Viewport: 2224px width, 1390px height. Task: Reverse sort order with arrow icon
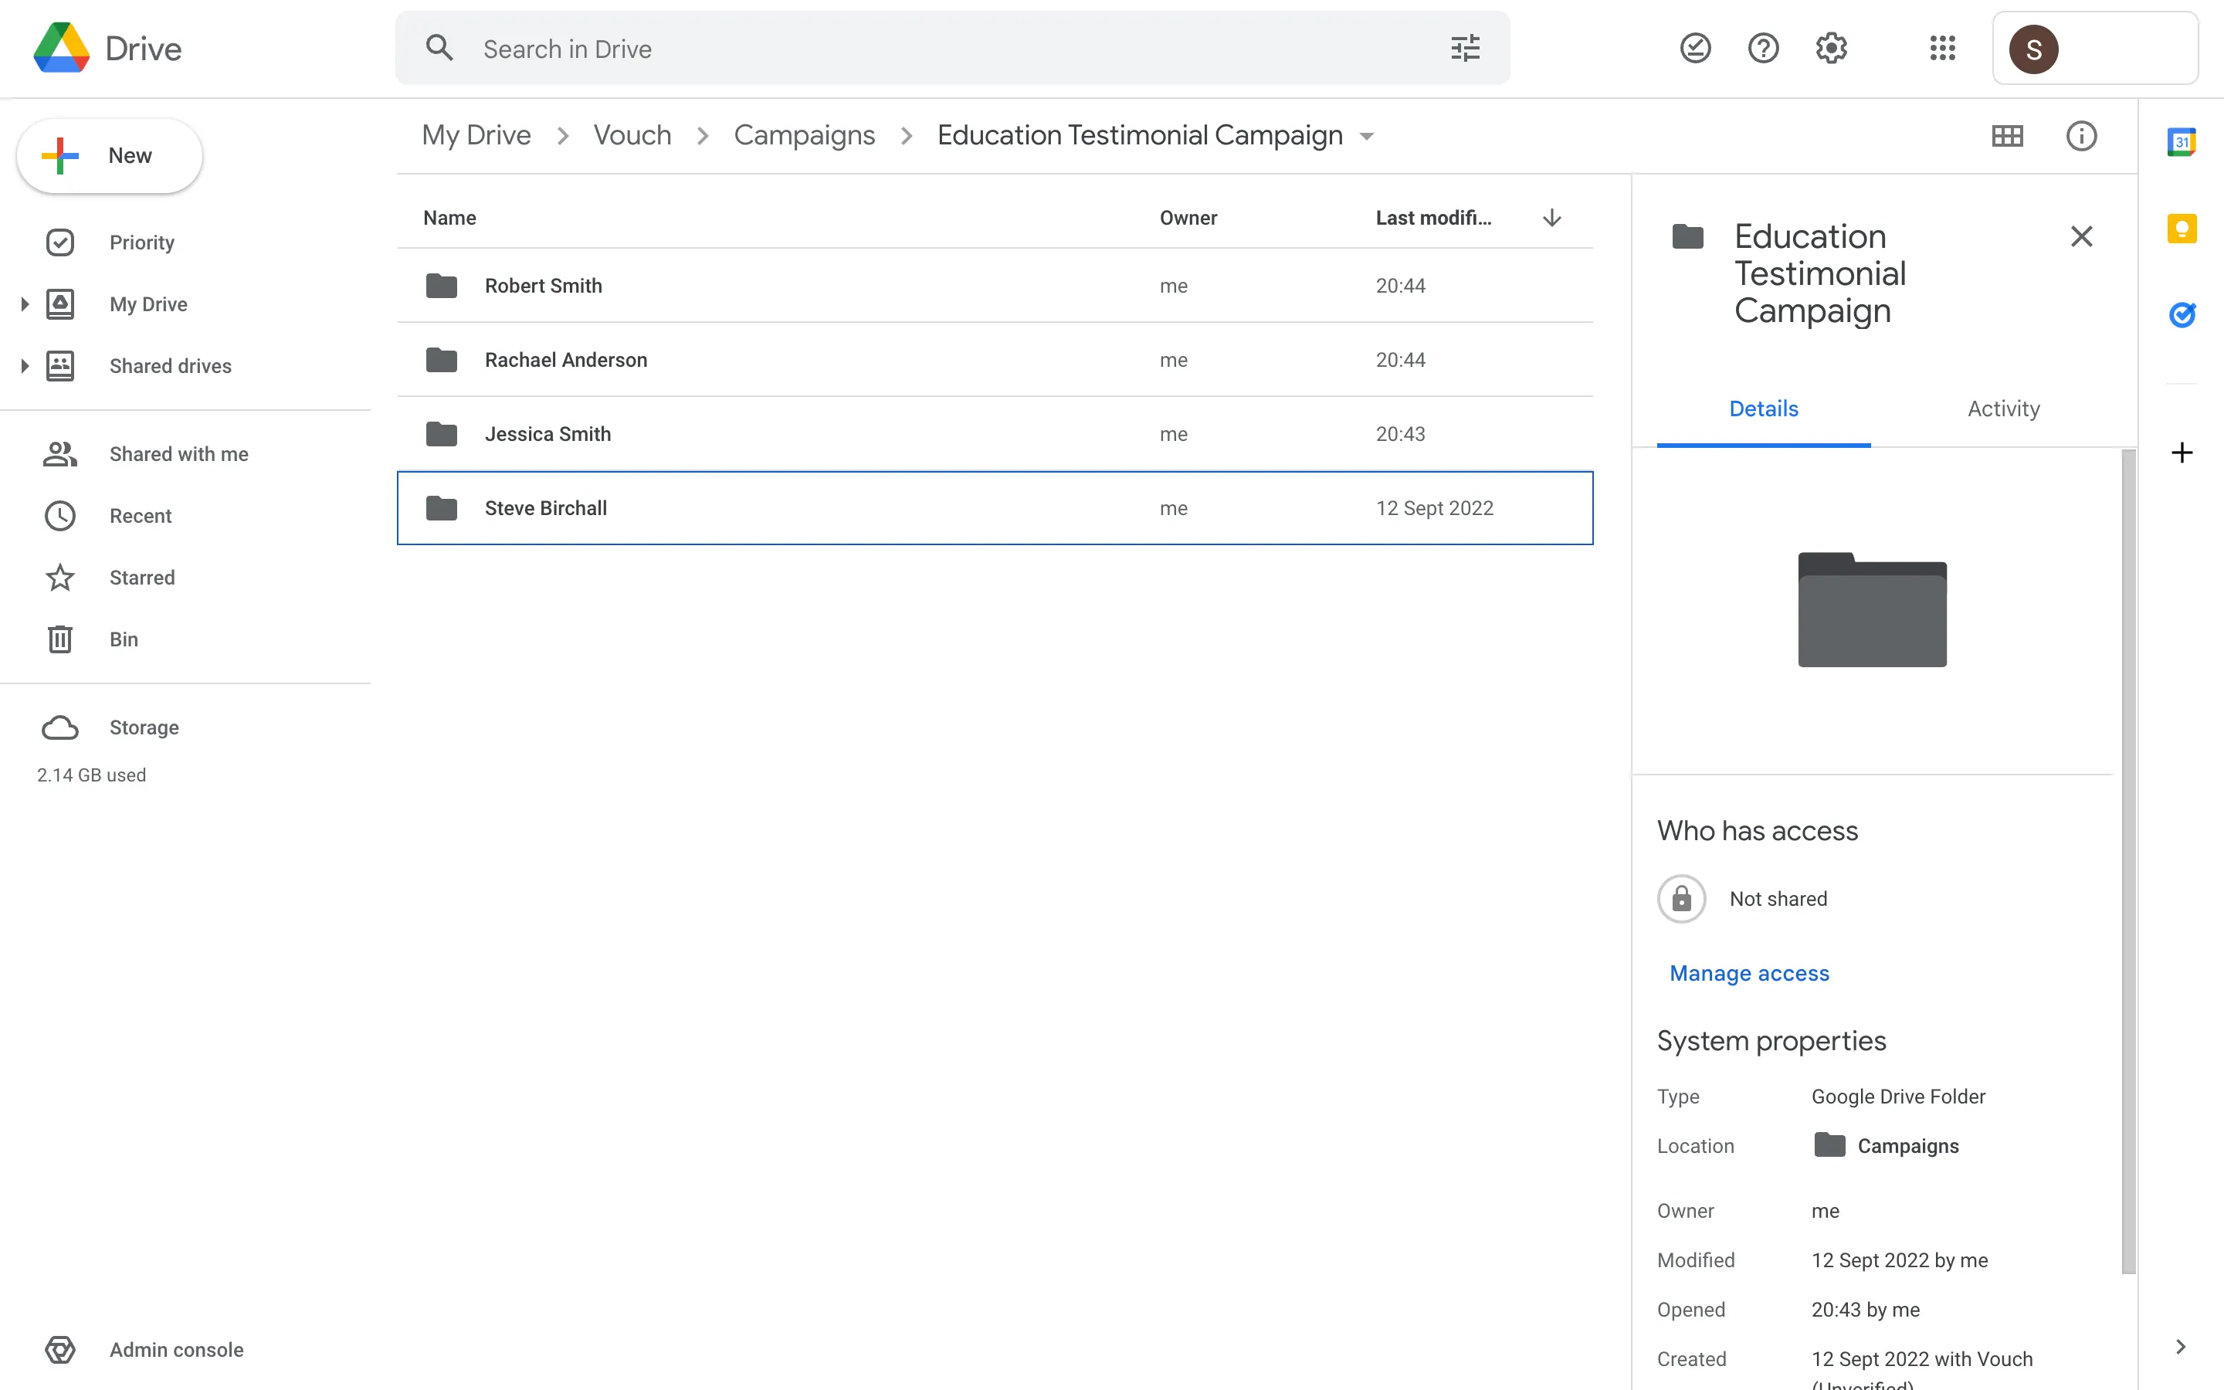click(1551, 217)
